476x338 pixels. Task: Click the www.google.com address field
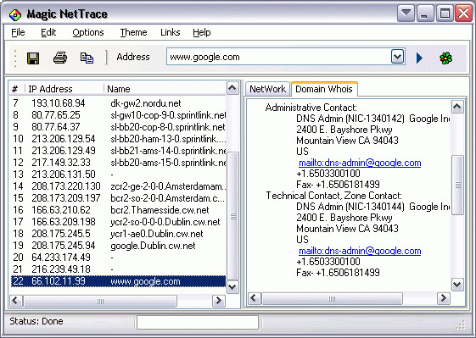[278, 57]
